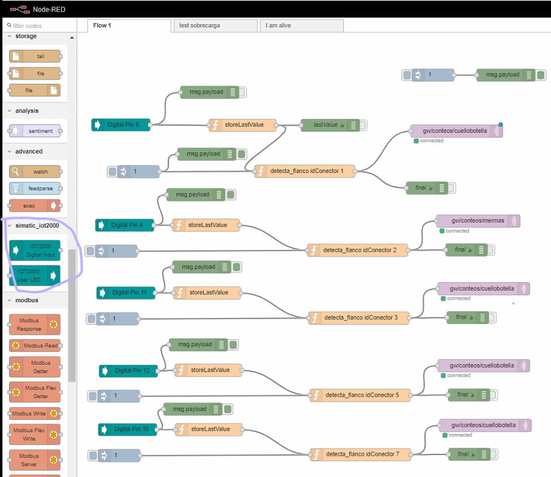Select the Modbus Read palette node
Image resolution: width=551 pixels, height=477 pixels.
point(35,345)
